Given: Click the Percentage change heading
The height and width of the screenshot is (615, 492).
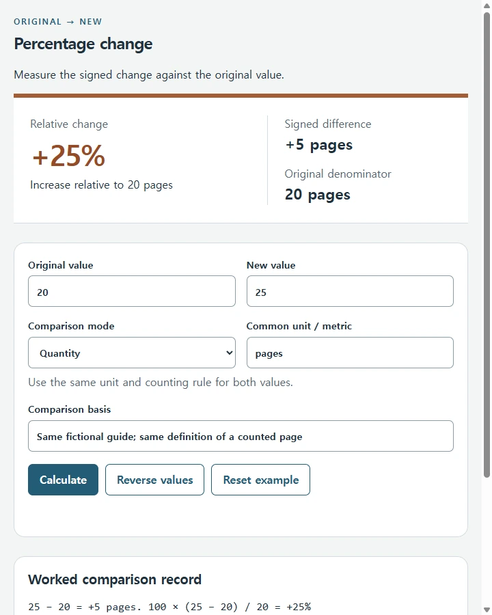Looking at the screenshot, I should [83, 44].
